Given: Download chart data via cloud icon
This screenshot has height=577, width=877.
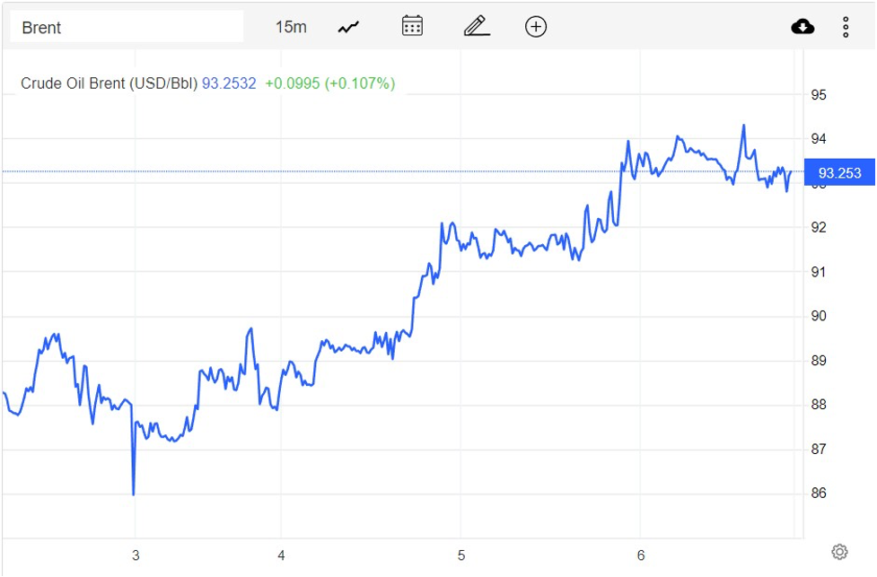Looking at the screenshot, I should point(802,27).
